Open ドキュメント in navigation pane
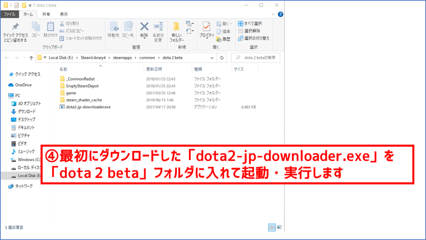Image resolution: width=426 pixels, height=240 pixels. click(x=23, y=127)
